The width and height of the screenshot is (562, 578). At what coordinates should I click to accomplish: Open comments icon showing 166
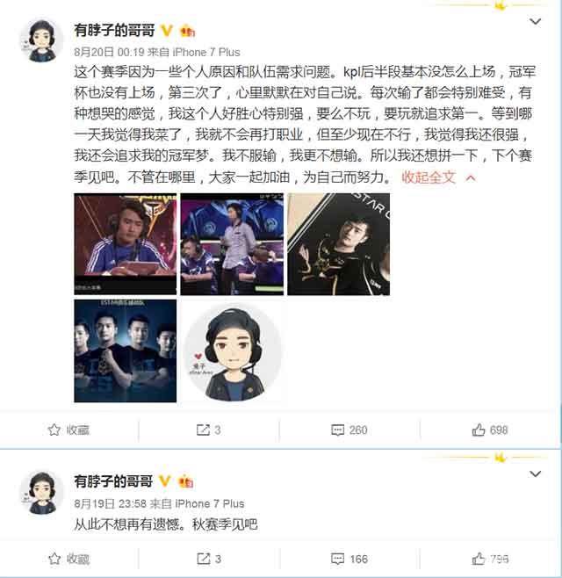coord(337,559)
